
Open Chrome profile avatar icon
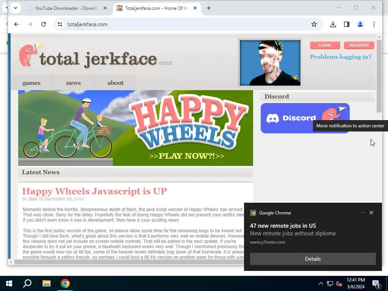[360, 24]
